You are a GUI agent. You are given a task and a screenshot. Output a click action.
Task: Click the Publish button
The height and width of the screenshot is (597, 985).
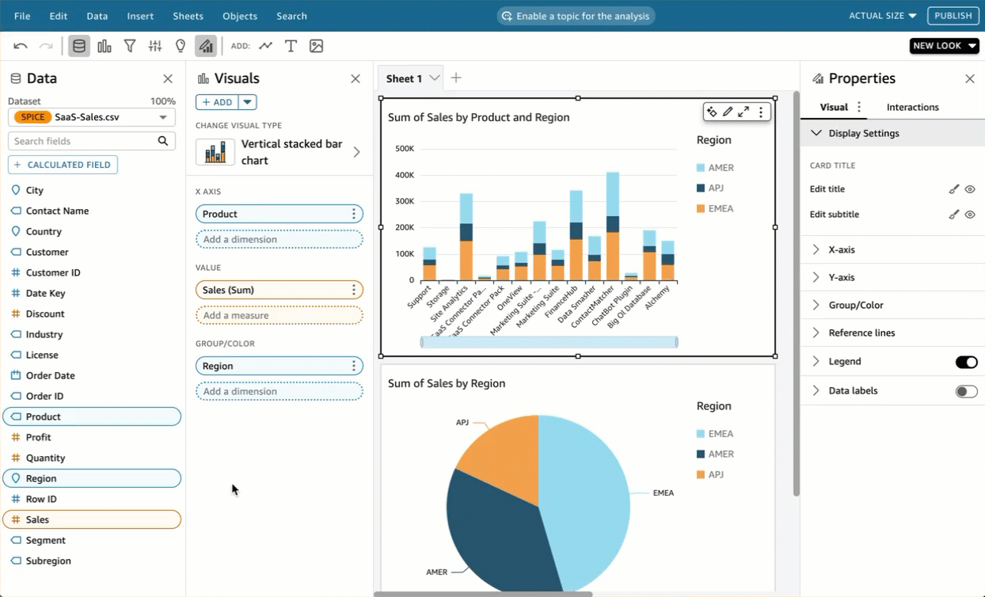(953, 16)
